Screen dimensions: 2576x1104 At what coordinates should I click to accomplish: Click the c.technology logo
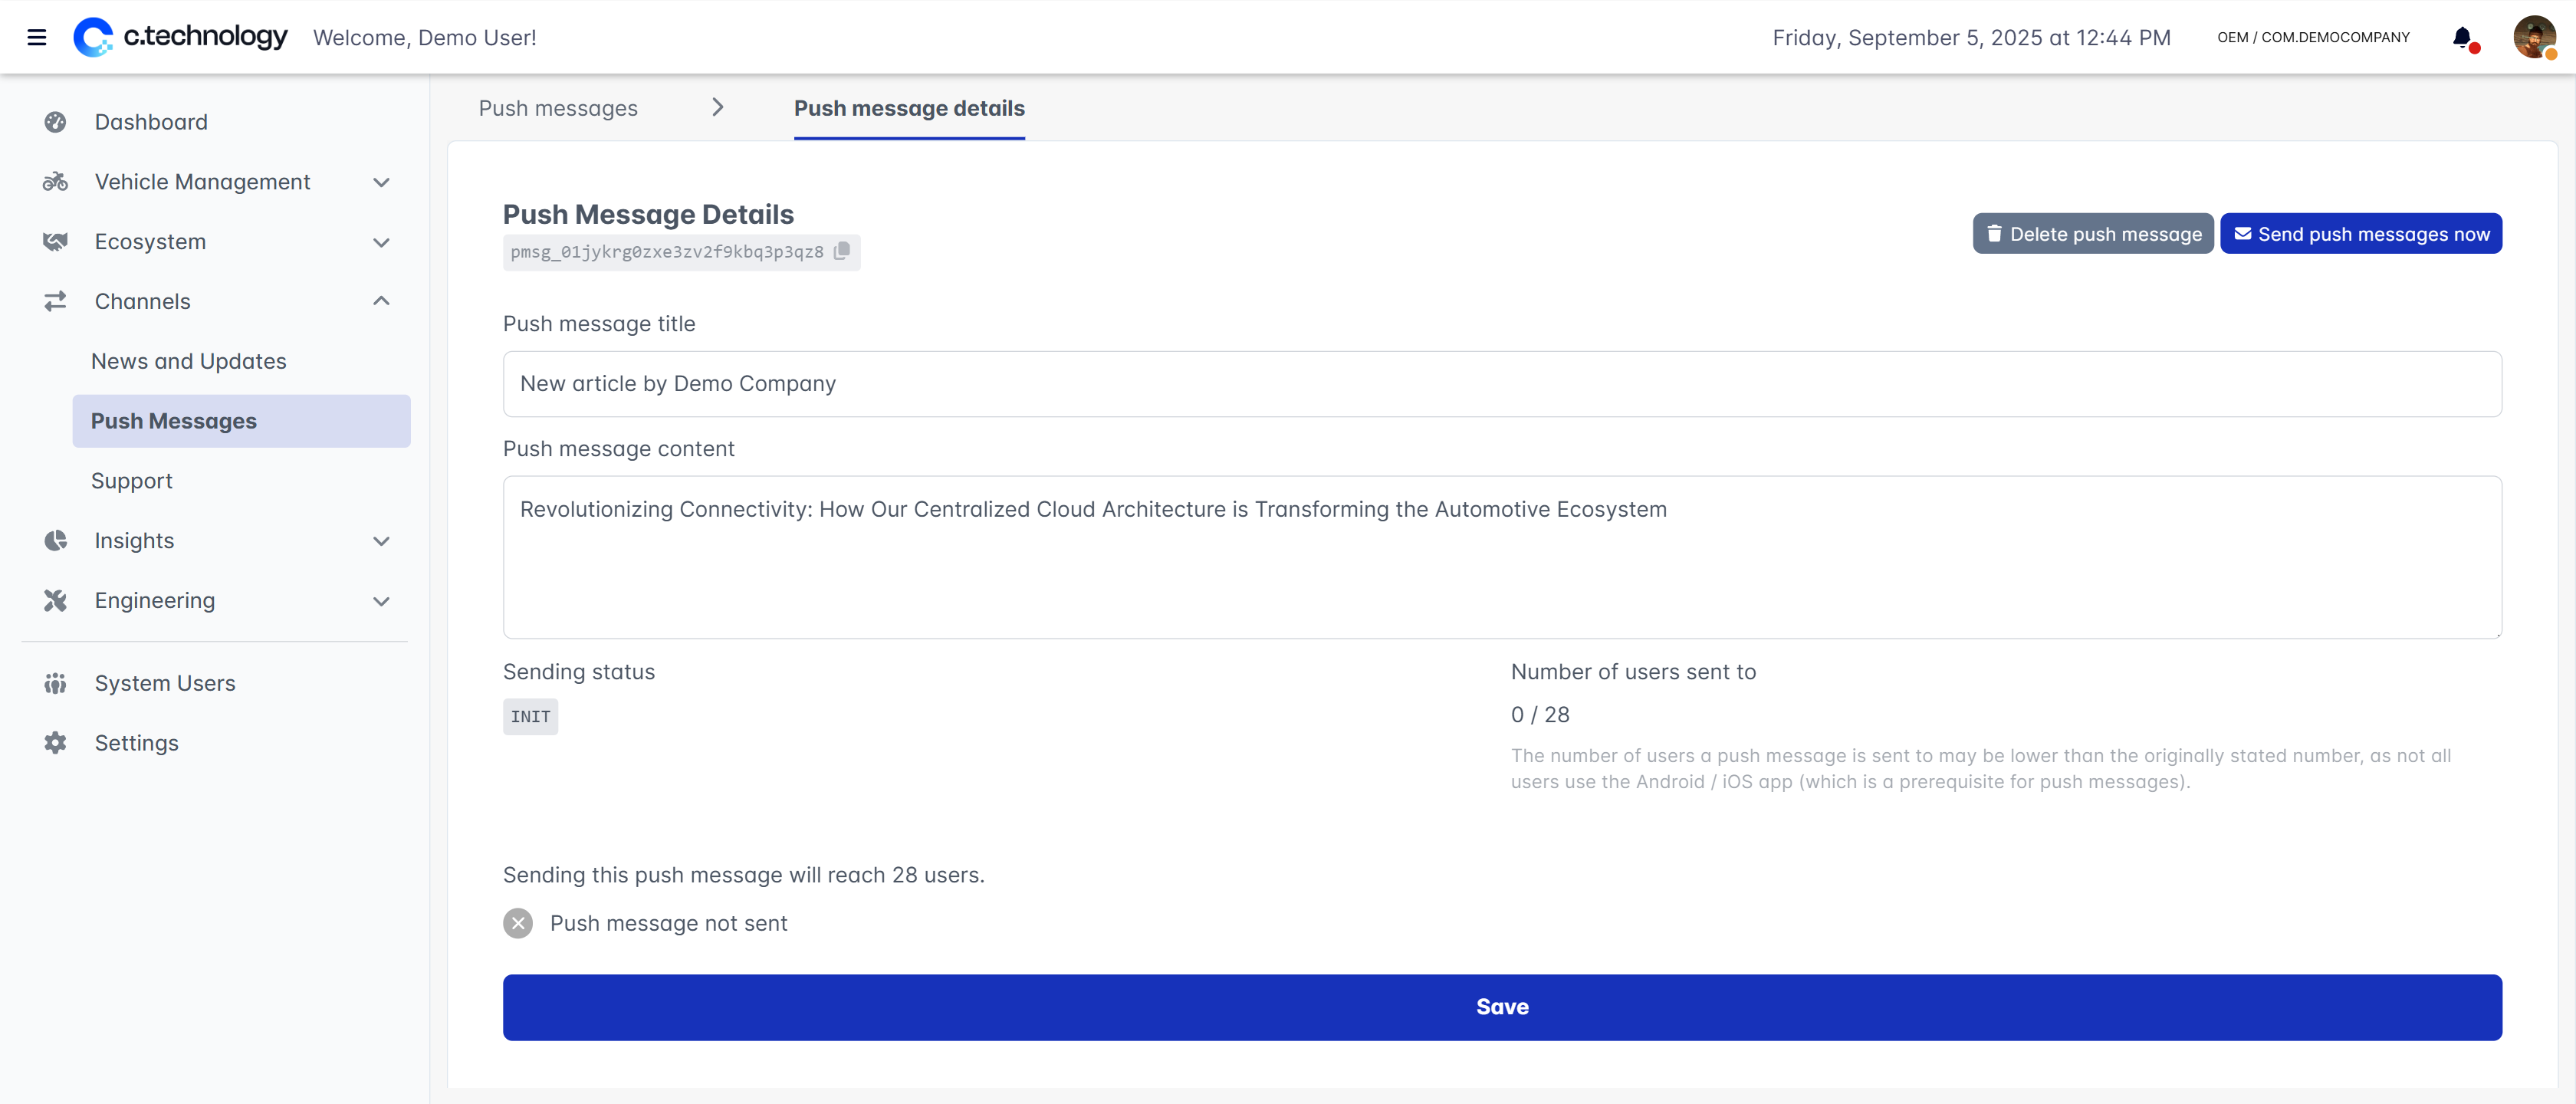pyautogui.click(x=181, y=37)
